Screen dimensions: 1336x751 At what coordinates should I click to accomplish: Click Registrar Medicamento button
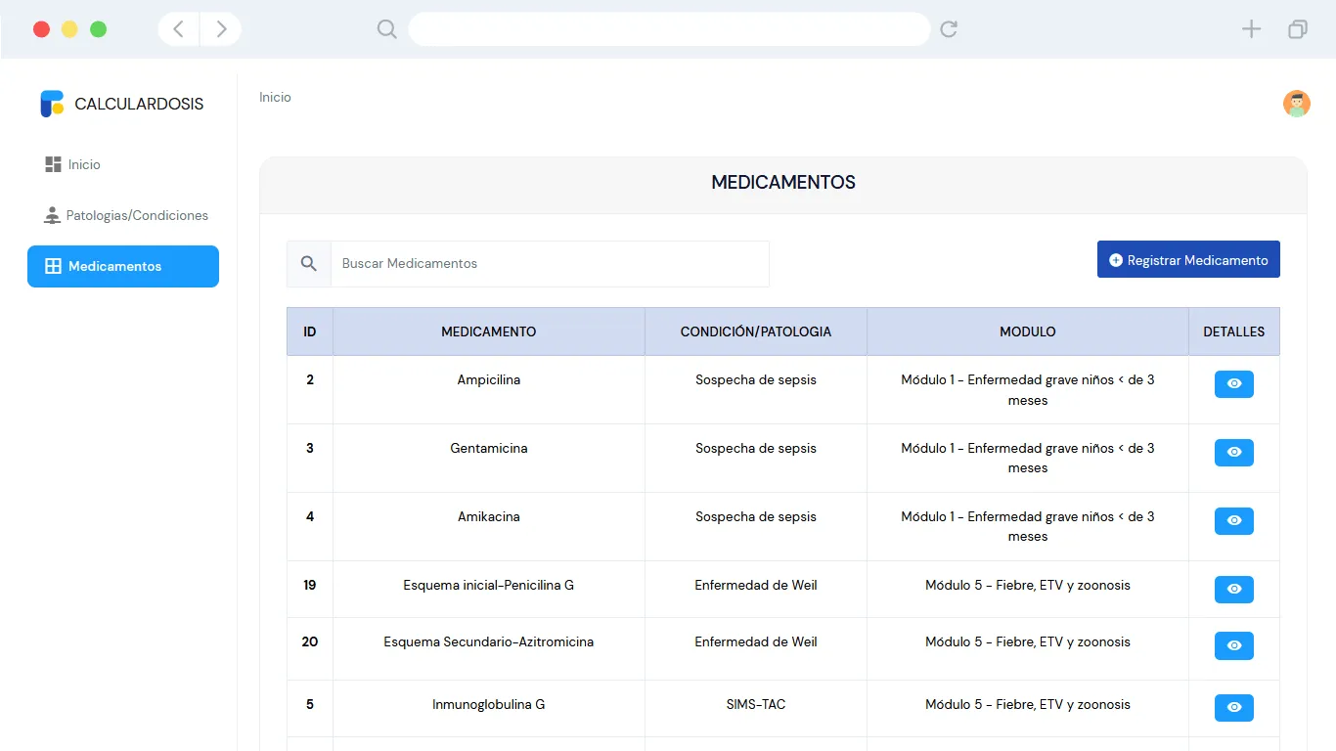pyautogui.click(x=1187, y=260)
